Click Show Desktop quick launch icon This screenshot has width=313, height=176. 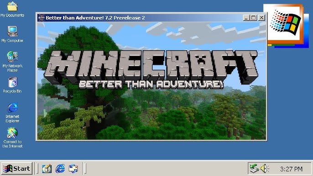[47, 169]
